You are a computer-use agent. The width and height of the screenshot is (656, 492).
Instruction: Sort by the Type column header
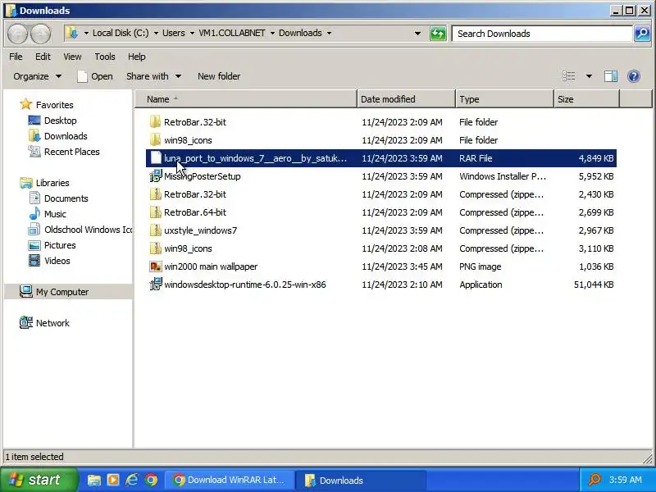(x=504, y=99)
